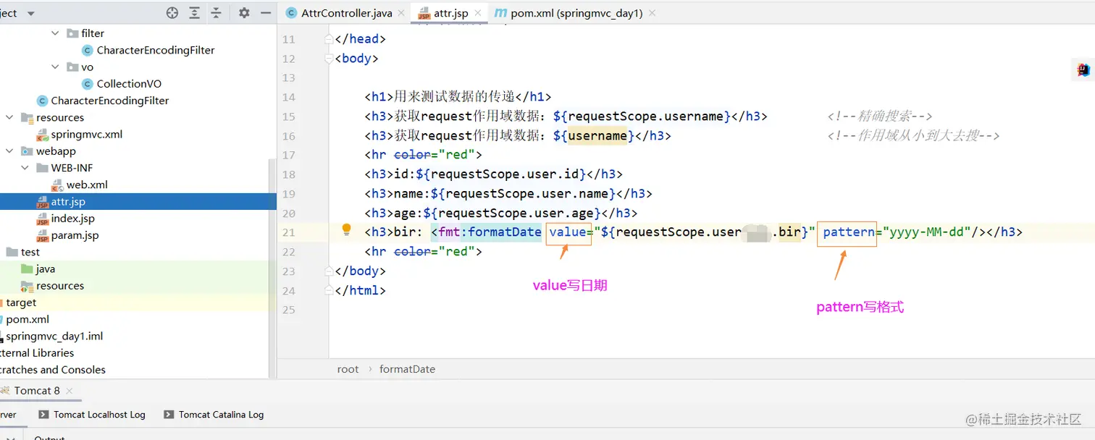This screenshot has height=440, width=1095.
Task: Close the pom.xml editor tab
Action: 652,13
